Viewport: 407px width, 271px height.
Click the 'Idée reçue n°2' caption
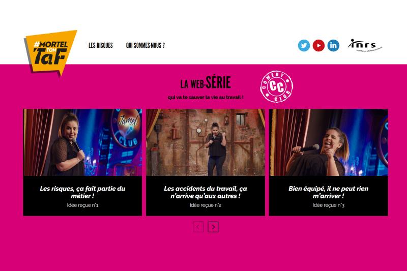click(206, 205)
